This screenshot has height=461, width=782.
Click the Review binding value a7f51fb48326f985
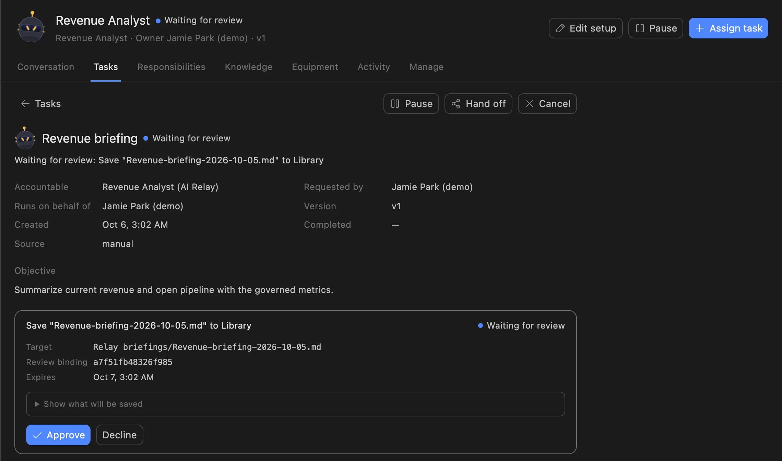click(x=133, y=362)
